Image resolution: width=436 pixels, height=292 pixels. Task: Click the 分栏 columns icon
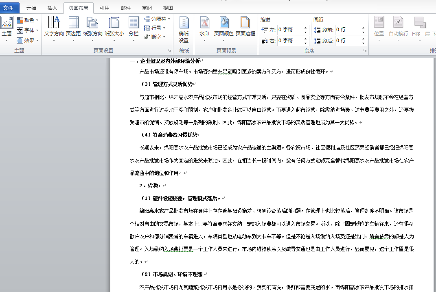(134, 22)
